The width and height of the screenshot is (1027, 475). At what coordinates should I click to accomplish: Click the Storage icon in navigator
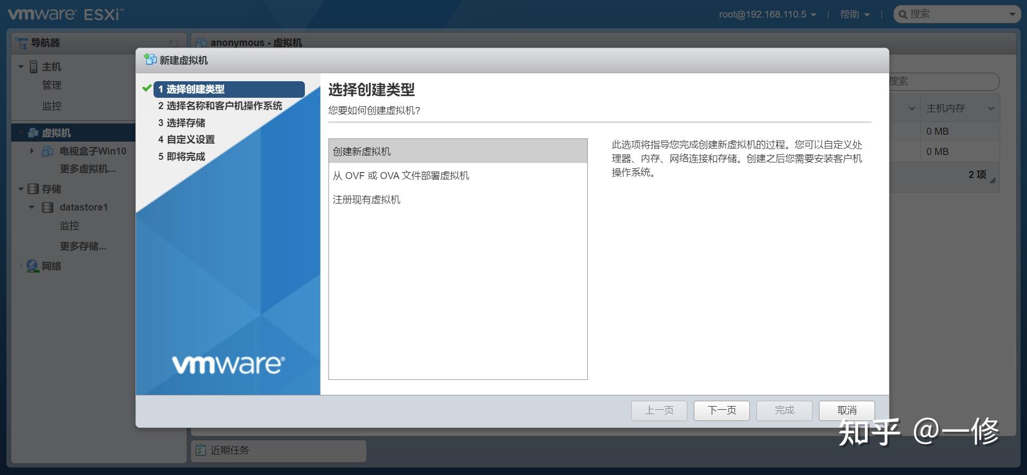pos(33,189)
